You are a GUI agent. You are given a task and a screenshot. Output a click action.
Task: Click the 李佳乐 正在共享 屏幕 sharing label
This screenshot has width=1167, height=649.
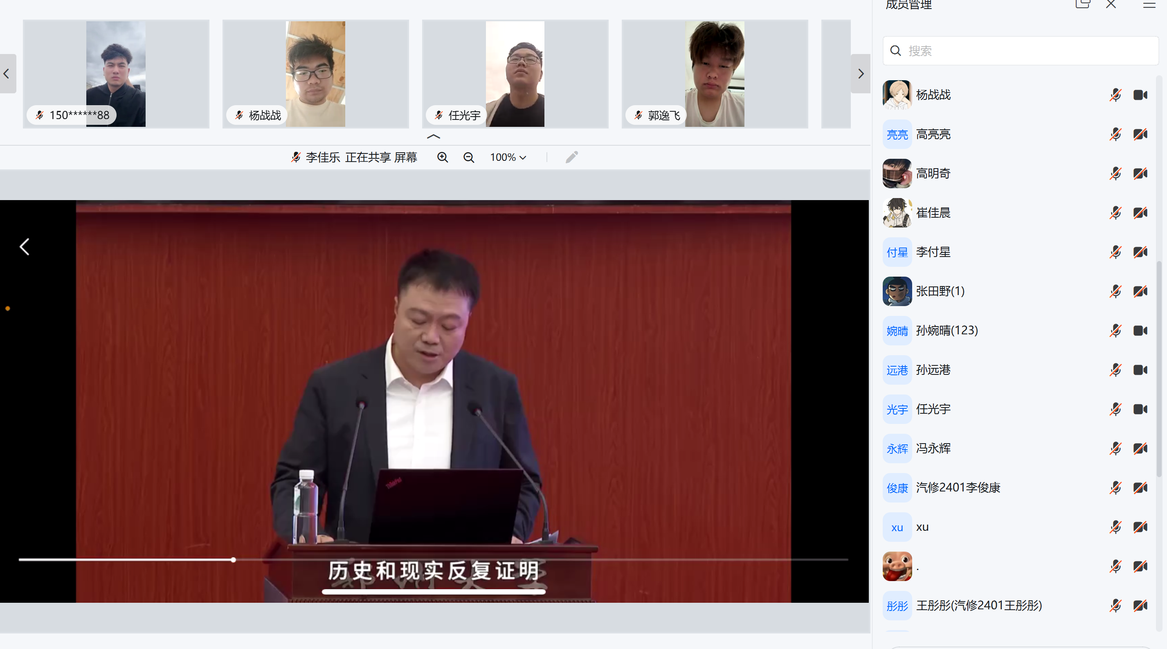361,157
